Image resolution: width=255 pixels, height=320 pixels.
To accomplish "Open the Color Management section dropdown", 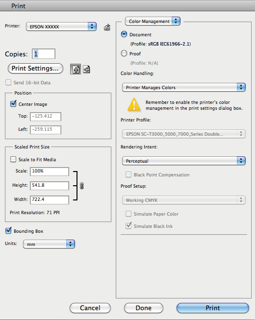I will coord(153,21).
